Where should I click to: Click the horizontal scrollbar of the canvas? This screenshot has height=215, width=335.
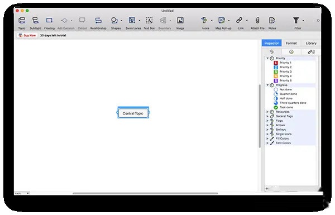(x=145, y=193)
